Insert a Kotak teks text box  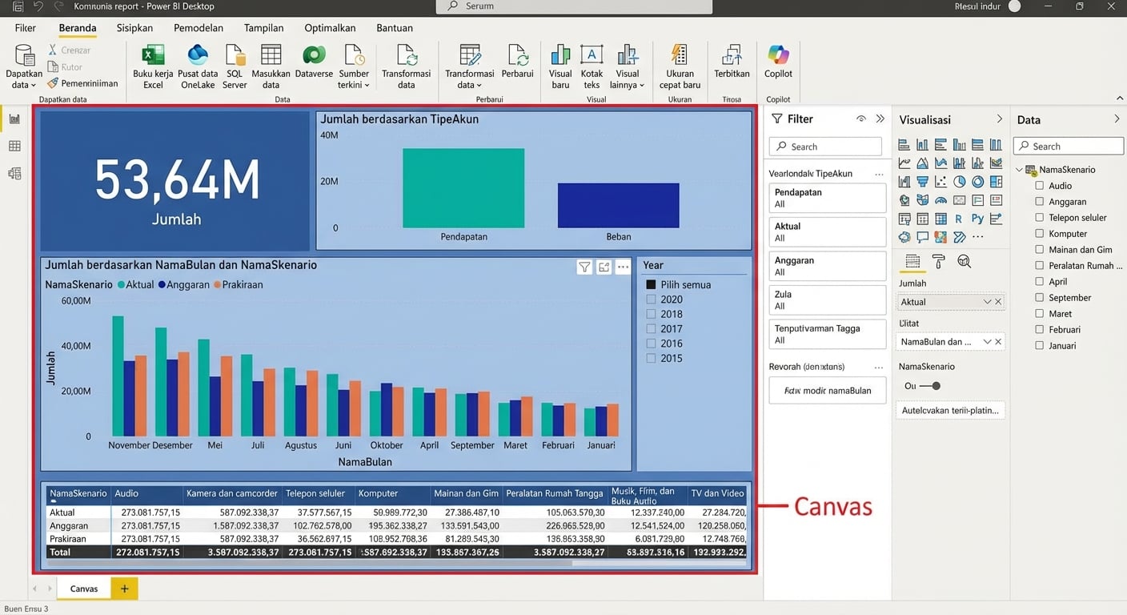[x=592, y=56]
